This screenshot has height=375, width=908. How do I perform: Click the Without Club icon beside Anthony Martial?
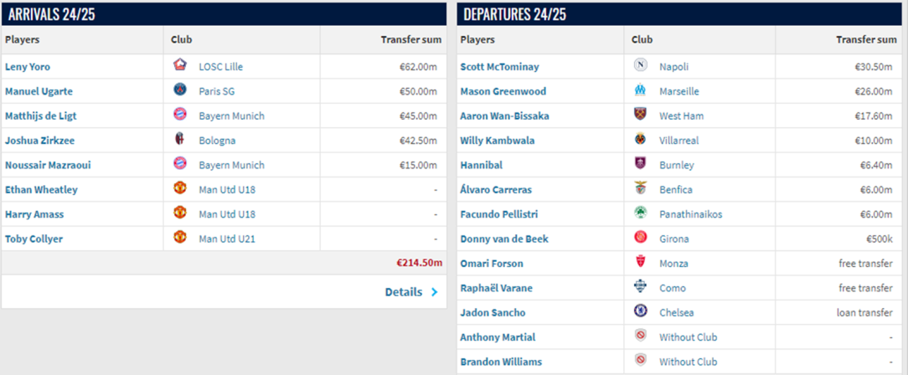tap(640, 336)
